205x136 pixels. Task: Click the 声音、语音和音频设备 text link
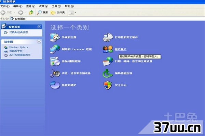tap(76, 73)
